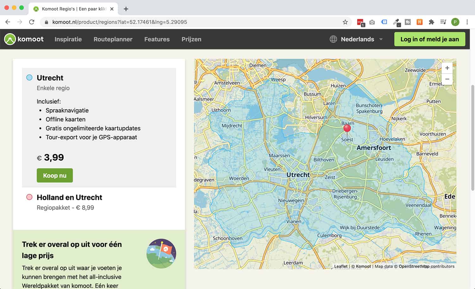This screenshot has width=475, height=289.
Task: Click the Regiopakket - € 8,99 text
Action: [65, 207]
